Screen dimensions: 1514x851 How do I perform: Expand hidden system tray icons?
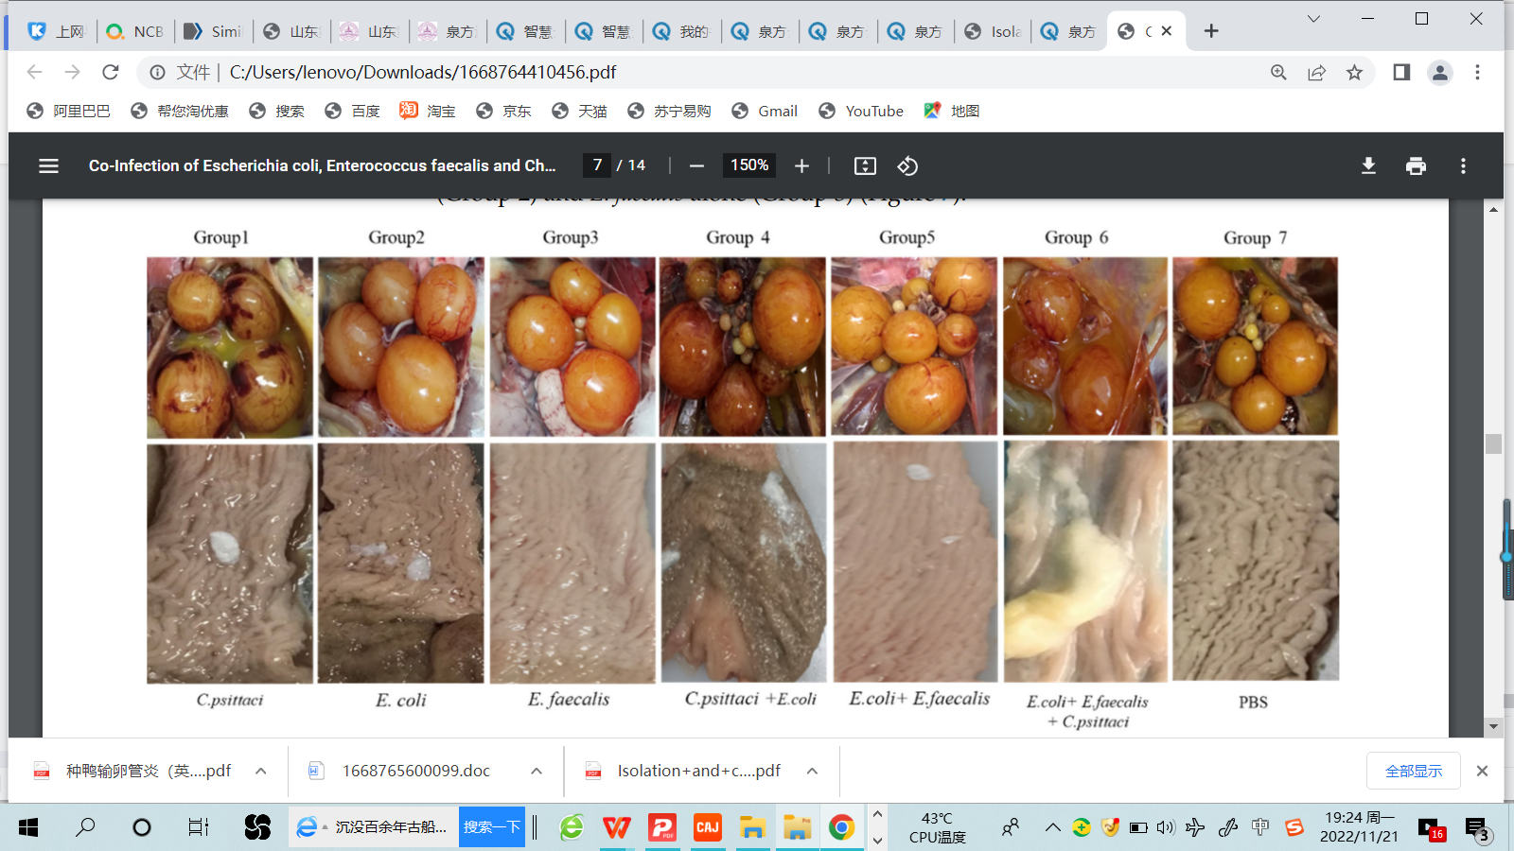click(x=1052, y=827)
